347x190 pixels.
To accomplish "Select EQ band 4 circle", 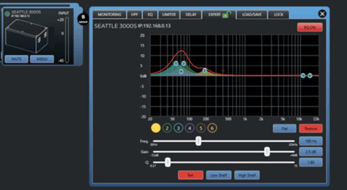I will pos(190,128).
